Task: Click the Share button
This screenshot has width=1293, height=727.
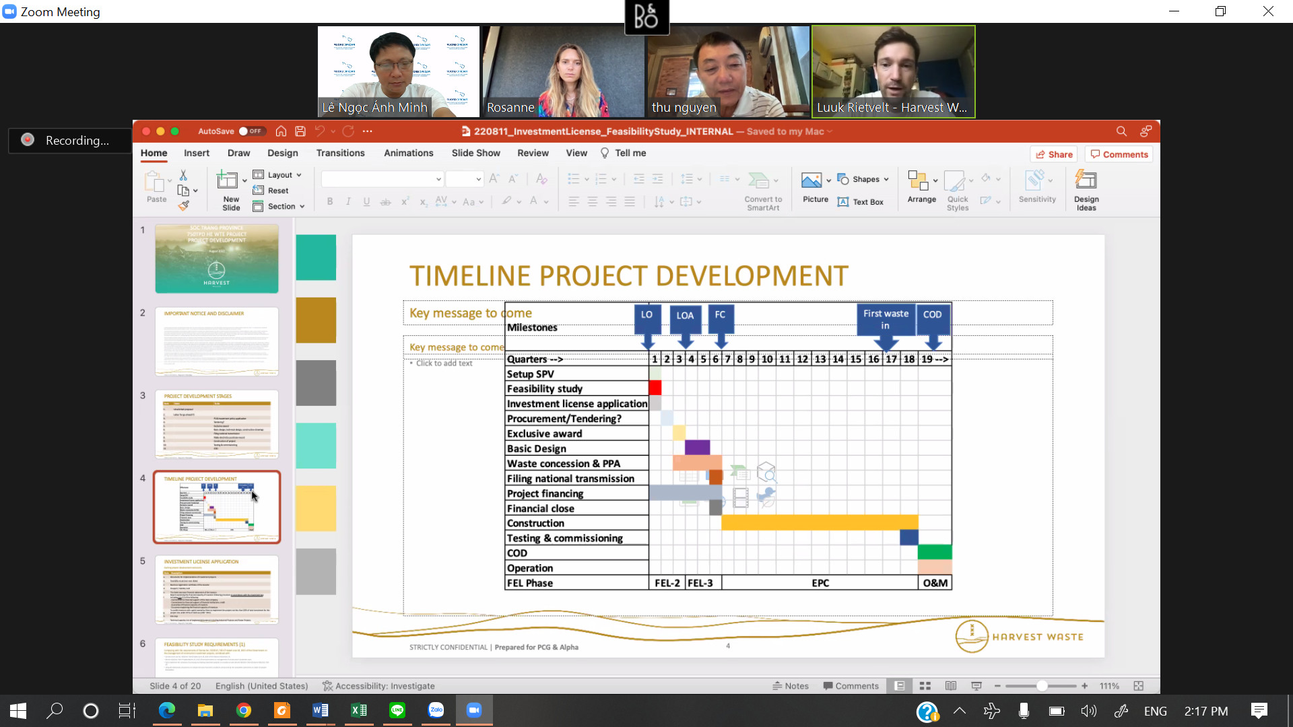Action: point(1054,154)
